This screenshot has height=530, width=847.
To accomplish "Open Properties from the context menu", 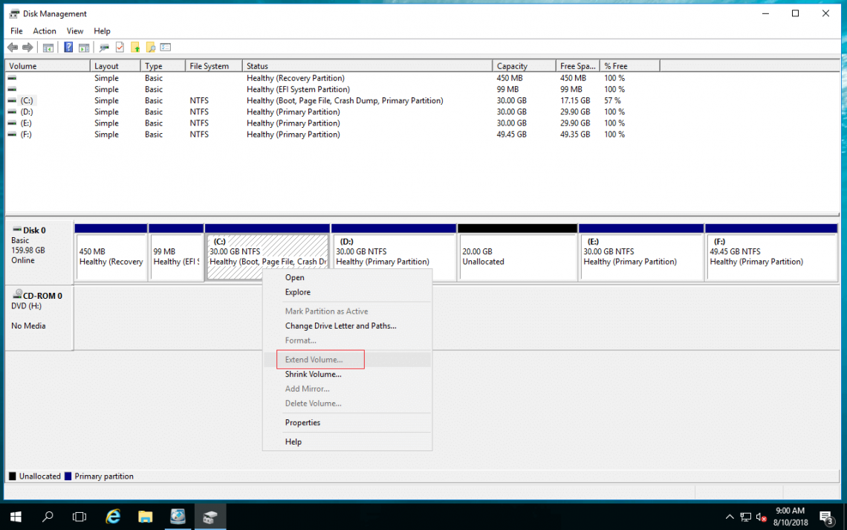I will point(302,422).
